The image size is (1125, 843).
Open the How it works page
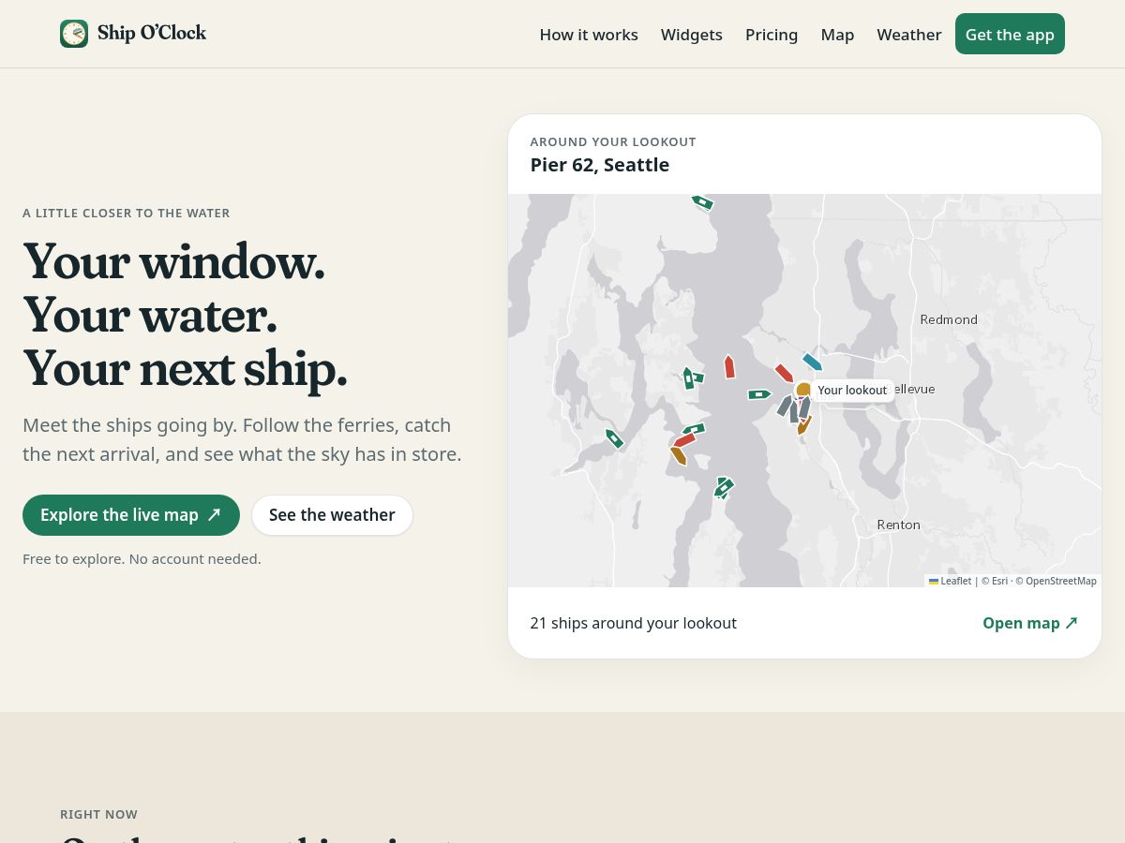coord(589,35)
